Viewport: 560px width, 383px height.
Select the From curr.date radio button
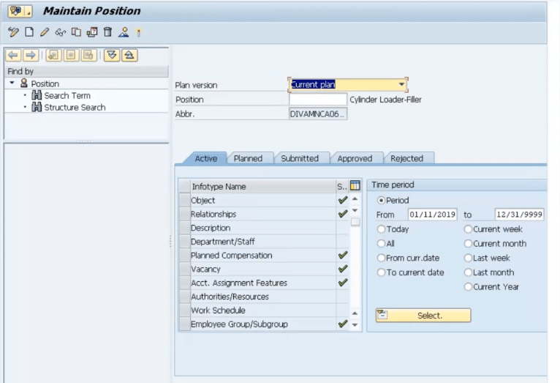click(x=381, y=258)
